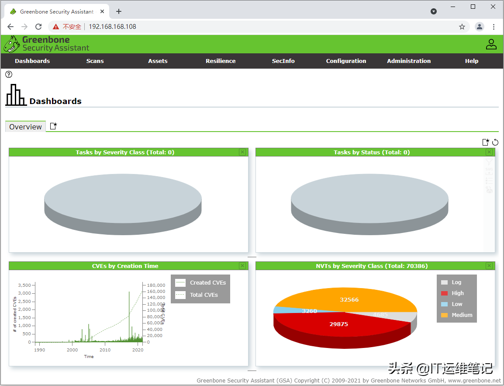Open the user account icon in the header
The image size is (504, 386).
click(491, 44)
